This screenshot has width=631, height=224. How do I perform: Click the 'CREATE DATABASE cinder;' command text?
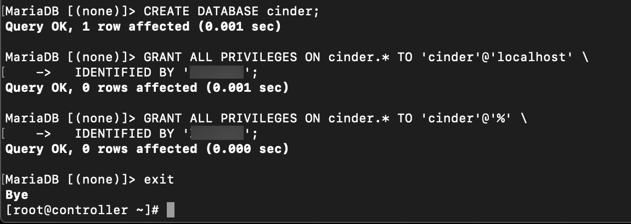click(232, 11)
